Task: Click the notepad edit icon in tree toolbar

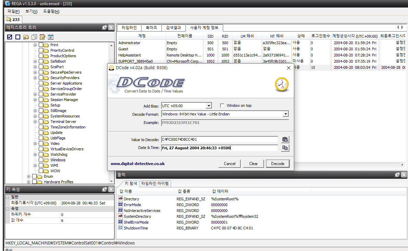Action: tap(43, 37)
